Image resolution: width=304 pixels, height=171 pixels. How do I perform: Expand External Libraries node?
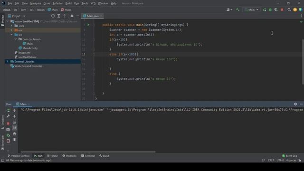click(8, 61)
